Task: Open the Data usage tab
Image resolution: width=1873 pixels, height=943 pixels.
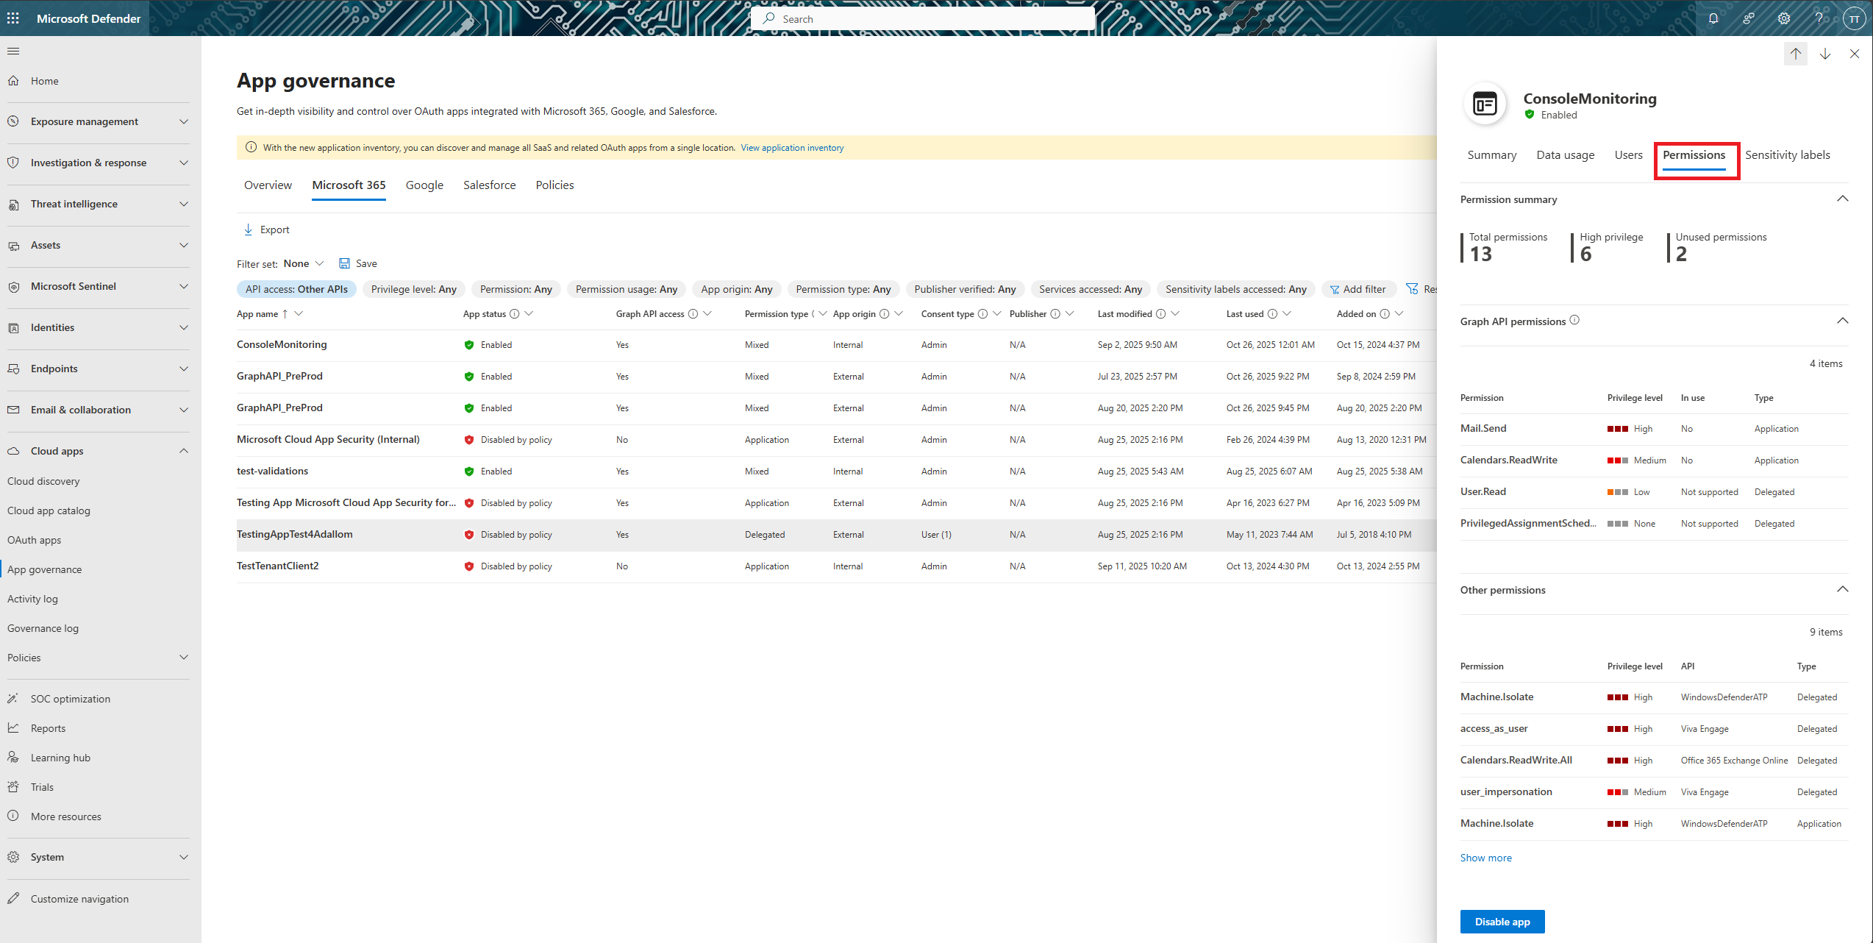Action: click(x=1565, y=155)
